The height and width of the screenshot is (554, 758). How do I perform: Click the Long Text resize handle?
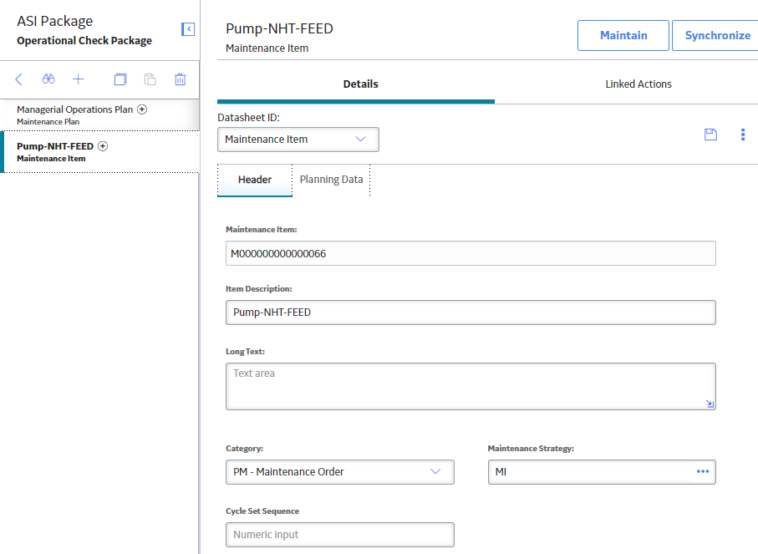coord(710,404)
